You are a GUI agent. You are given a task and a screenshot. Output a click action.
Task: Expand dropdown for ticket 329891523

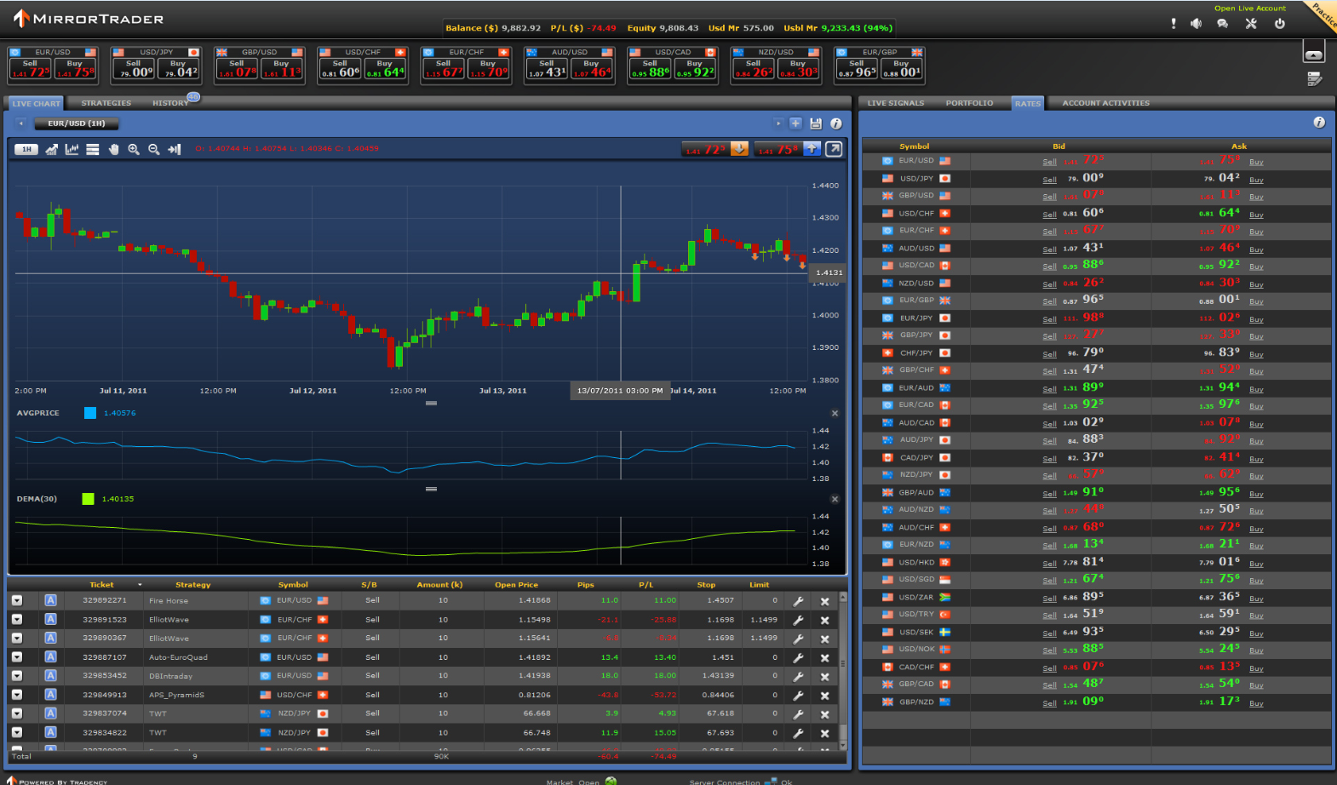[16, 619]
